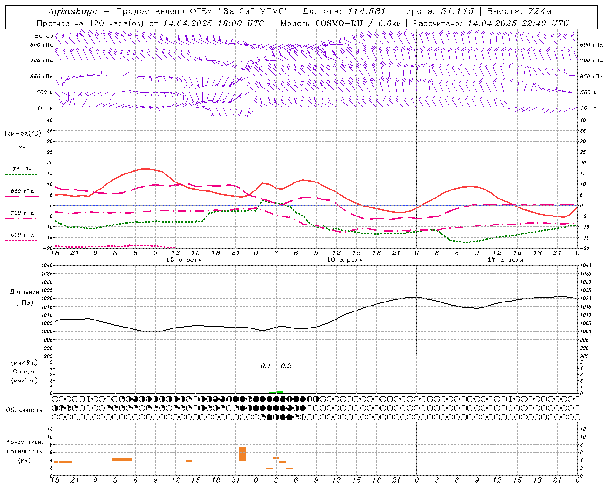
Task: Click the solid blue 2м legend line
Action: 22,153
